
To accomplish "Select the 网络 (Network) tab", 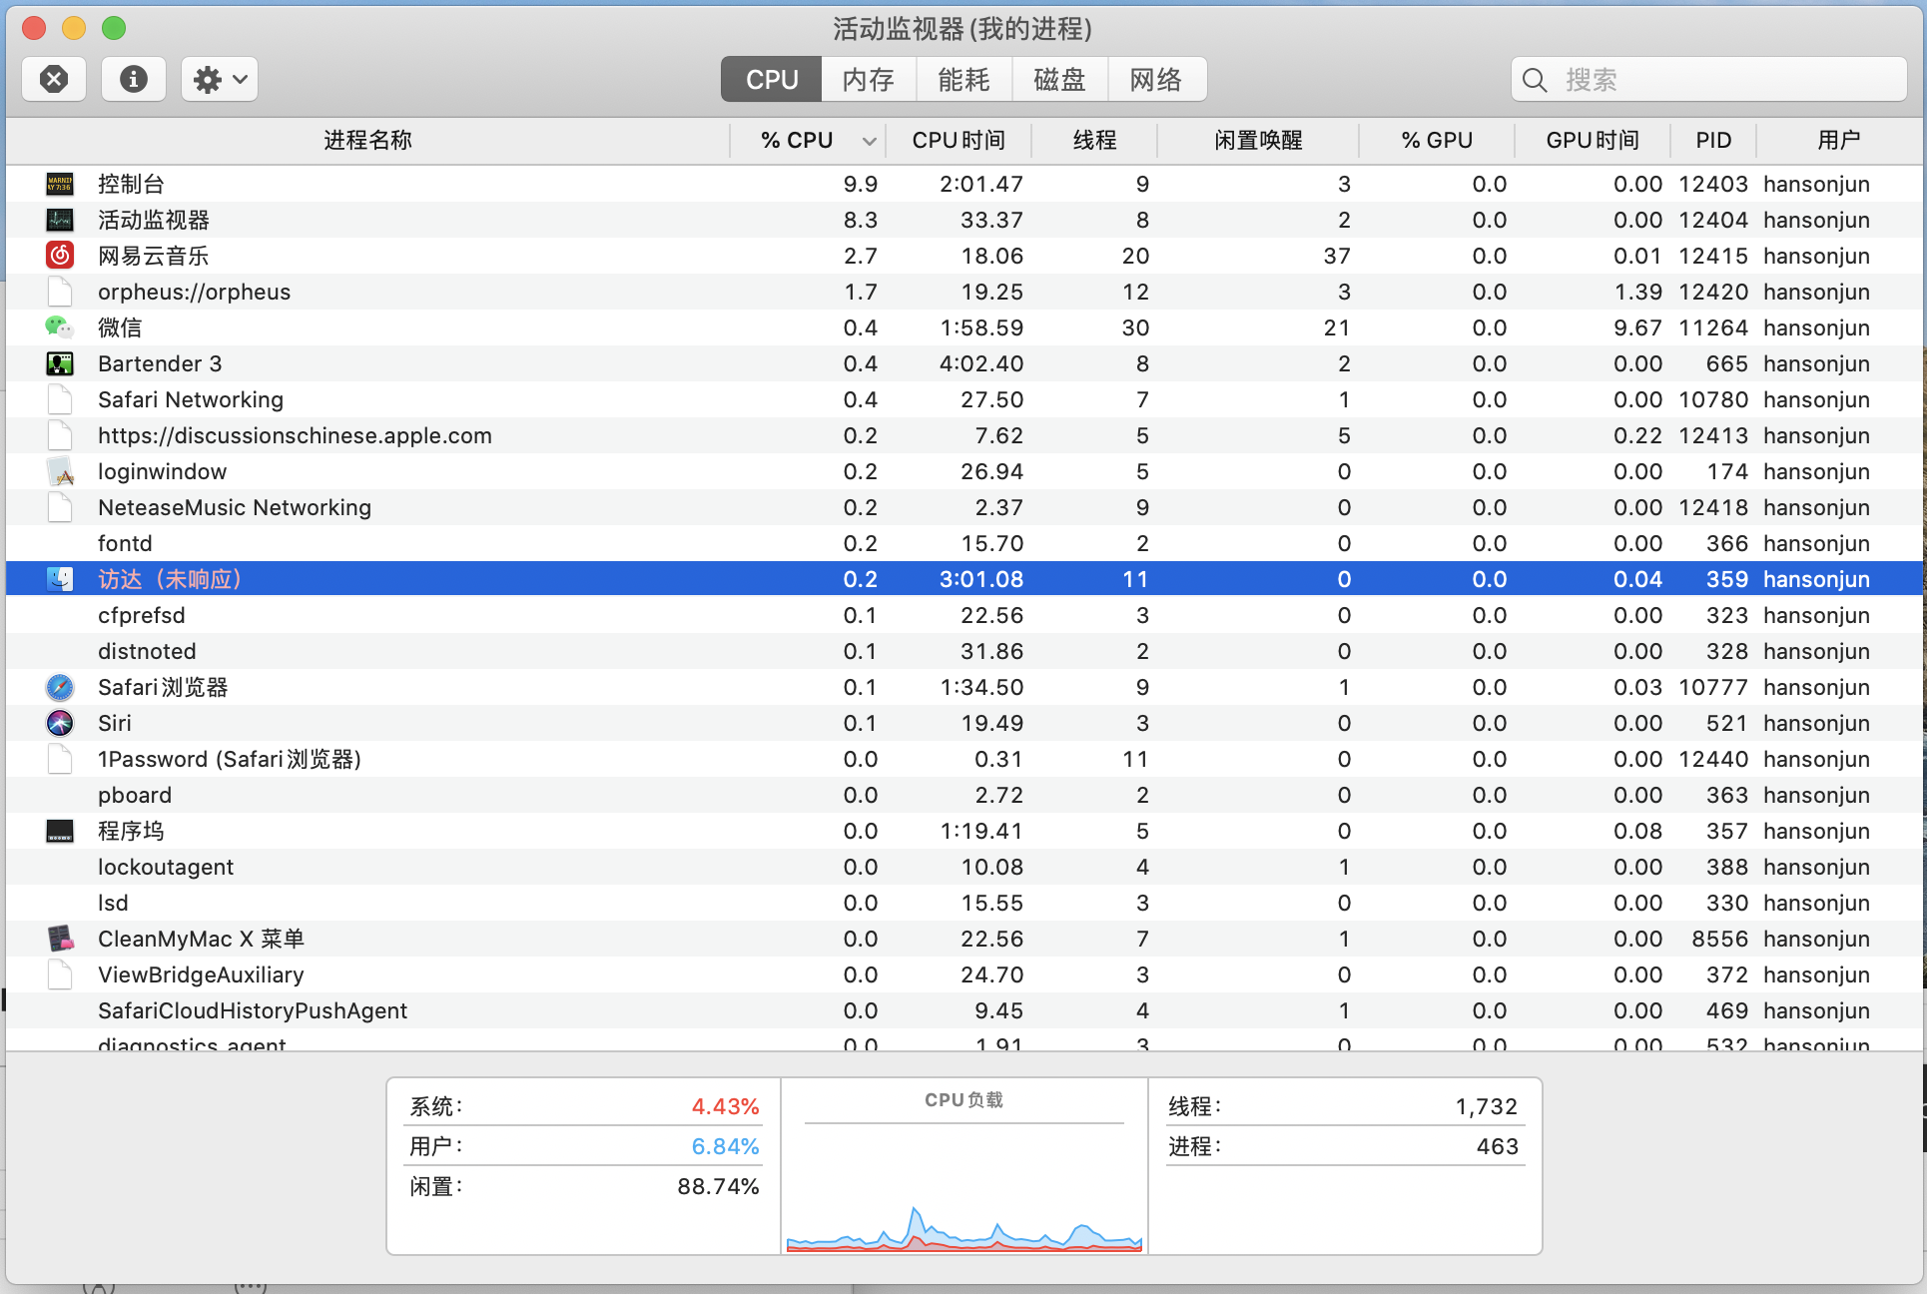I will 1156,79.
